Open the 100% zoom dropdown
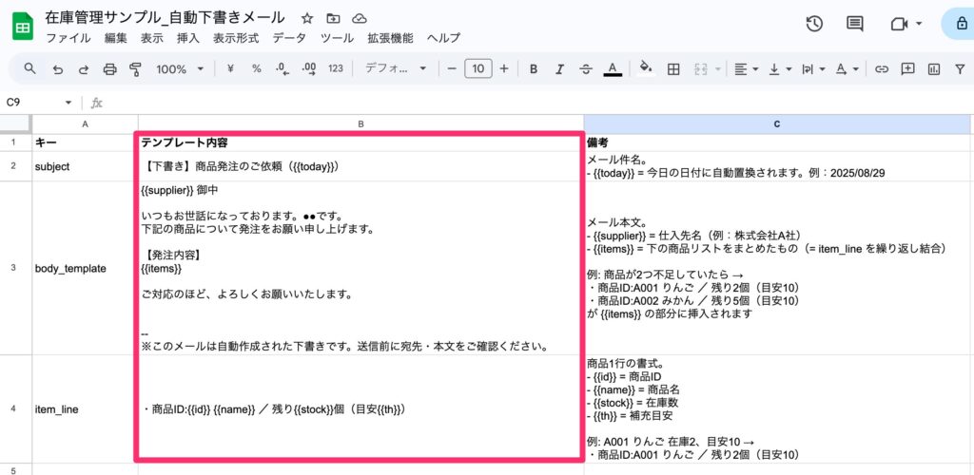This screenshot has width=974, height=475. click(x=180, y=69)
